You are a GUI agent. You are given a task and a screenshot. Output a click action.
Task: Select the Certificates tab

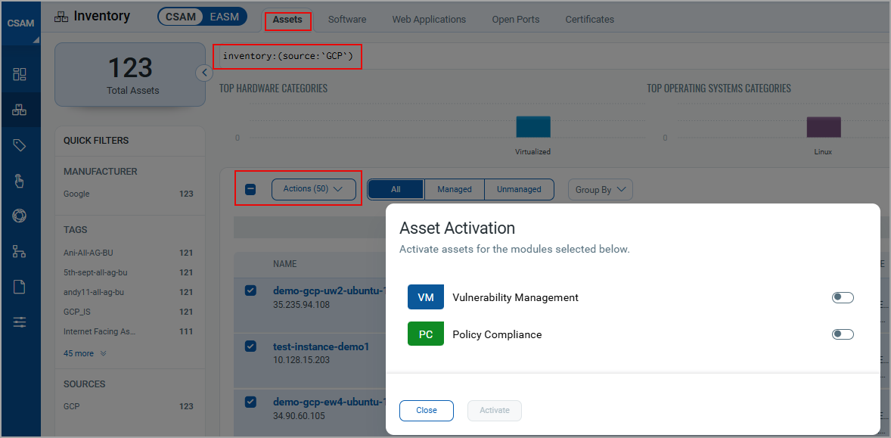(x=590, y=20)
